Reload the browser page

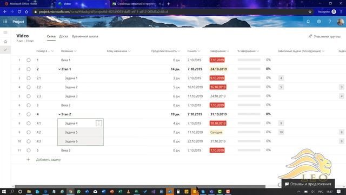click(x=19, y=12)
